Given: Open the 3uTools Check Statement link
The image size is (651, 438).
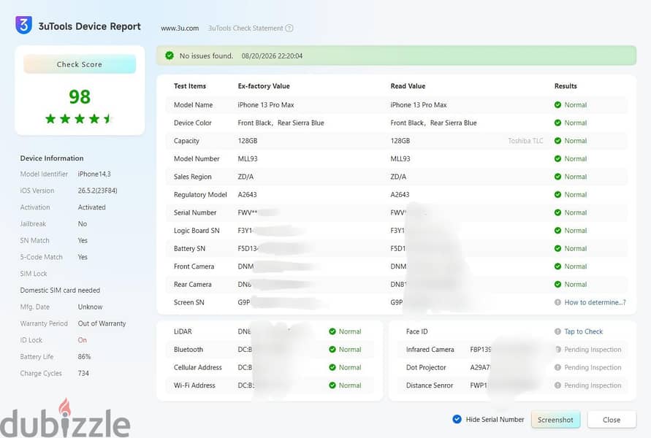Looking at the screenshot, I should (x=245, y=28).
